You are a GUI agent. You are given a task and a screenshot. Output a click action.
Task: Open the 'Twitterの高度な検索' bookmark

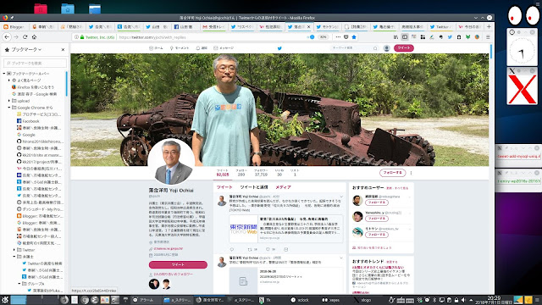pos(42,263)
